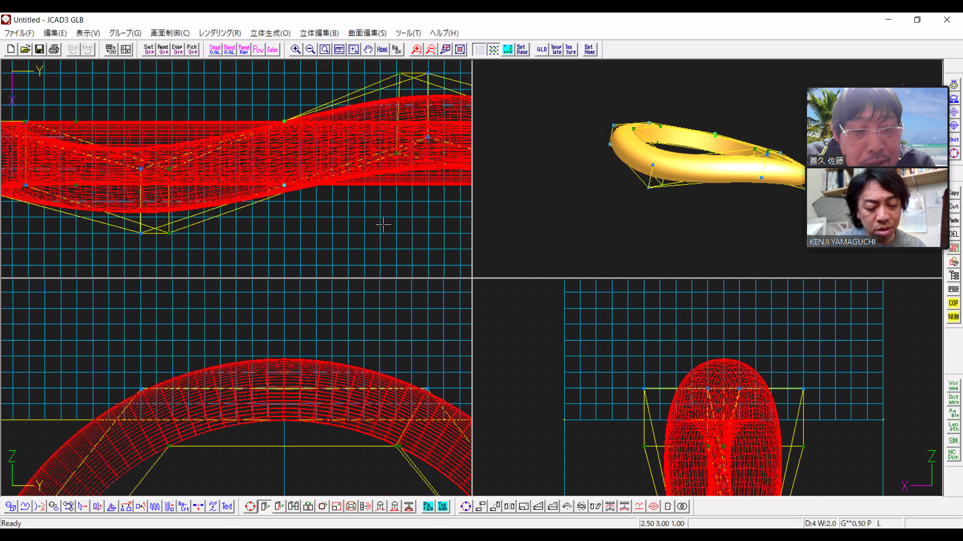This screenshot has height=541, width=963.
Task: Click the Disp Grp button
Action: pyautogui.click(x=178, y=49)
